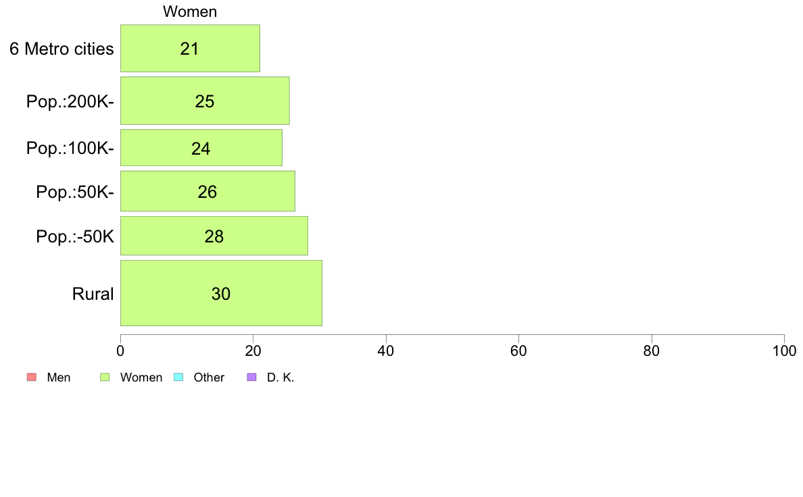Click the Other legend label text

tap(209, 377)
